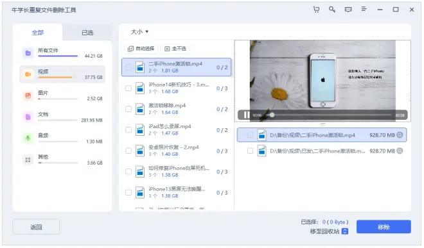Check the box for iPhone14新机技巧 group

click(x=128, y=88)
